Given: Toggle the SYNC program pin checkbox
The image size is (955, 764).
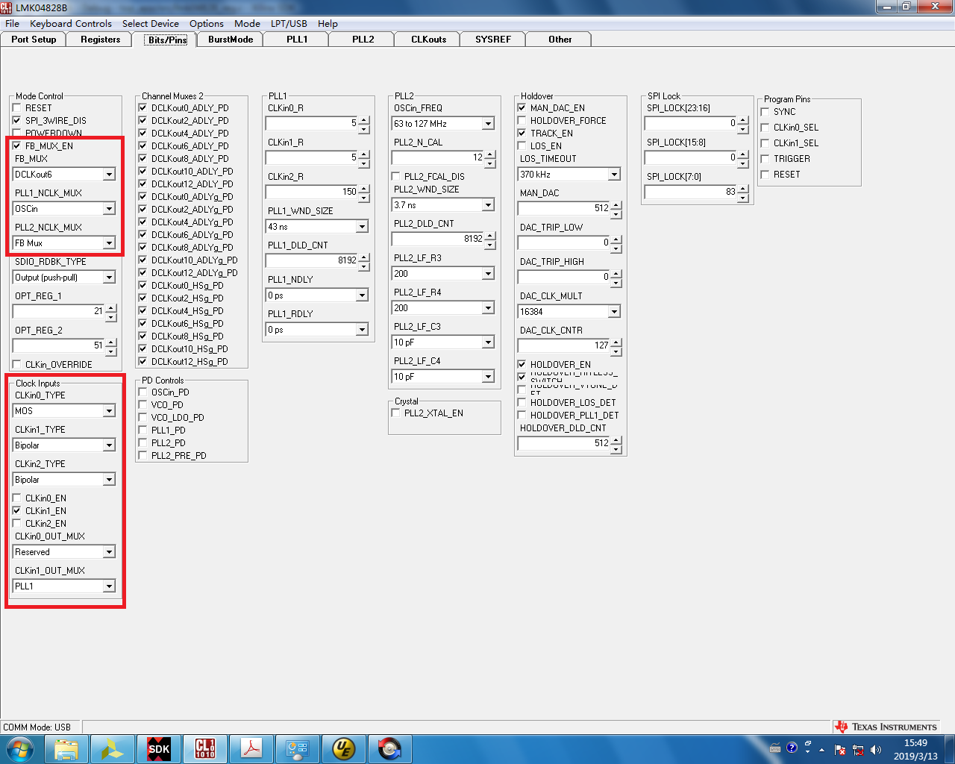Looking at the screenshot, I should point(765,111).
